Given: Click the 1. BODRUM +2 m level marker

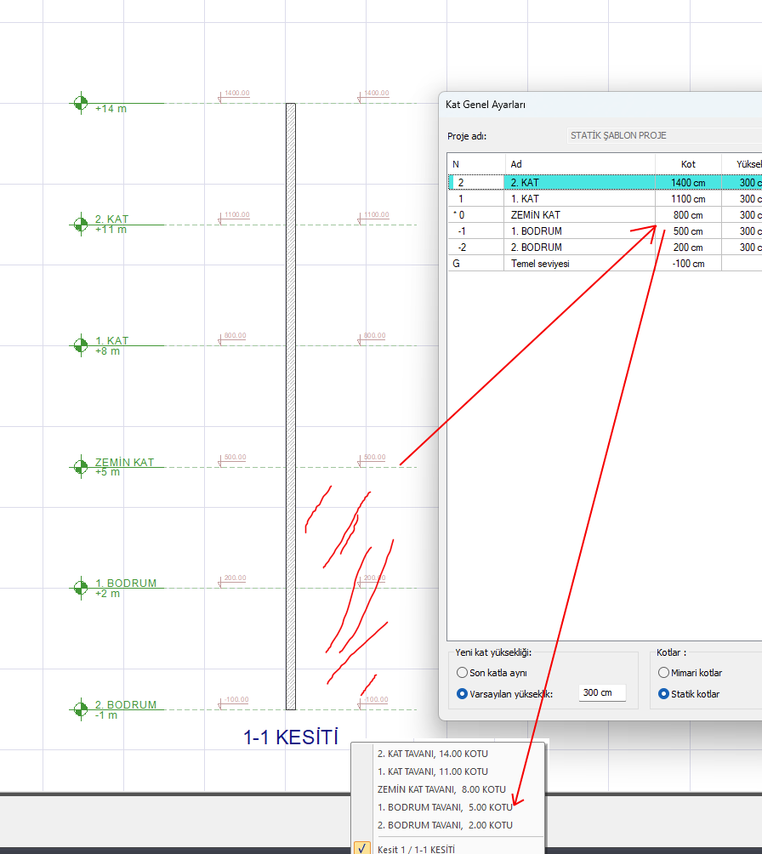Looking at the screenshot, I should (x=80, y=587).
